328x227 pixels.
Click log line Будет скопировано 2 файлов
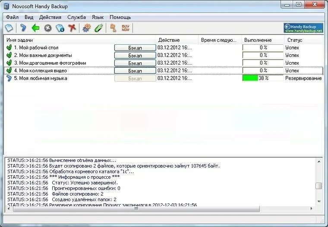114,166
